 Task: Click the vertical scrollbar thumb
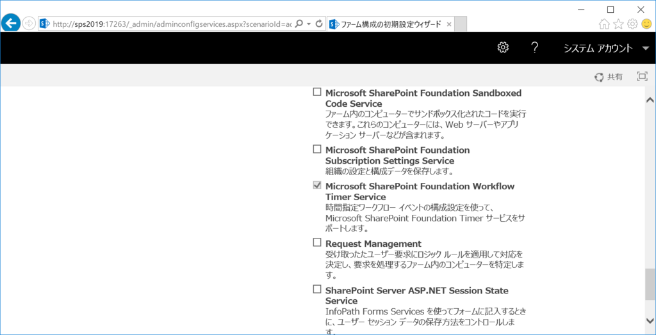coord(650,284)
